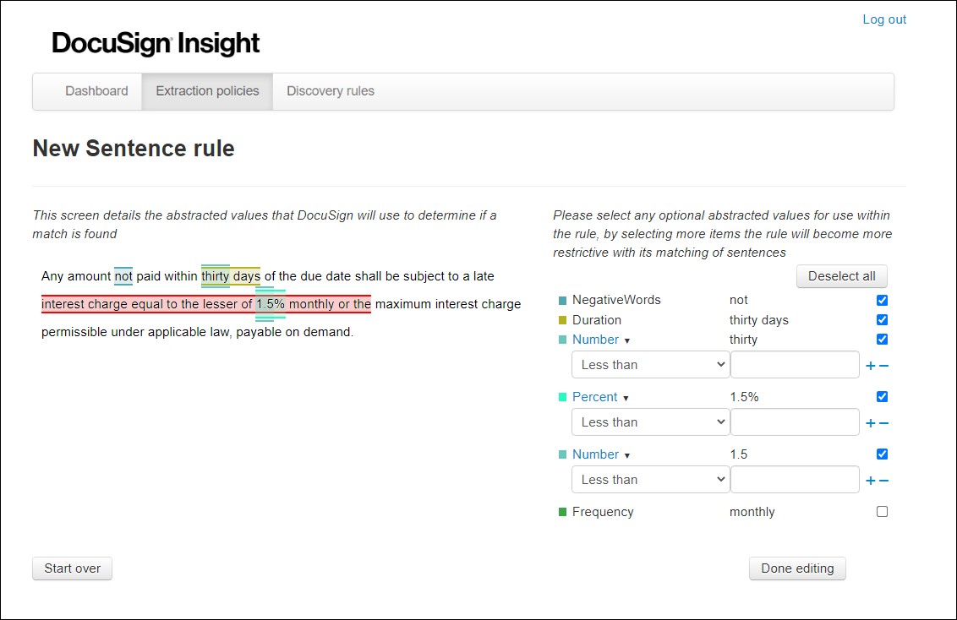Open the Less than dropdown under Percent
The width and height of the screenshot is (957, 620).
(x=650, y=421)
